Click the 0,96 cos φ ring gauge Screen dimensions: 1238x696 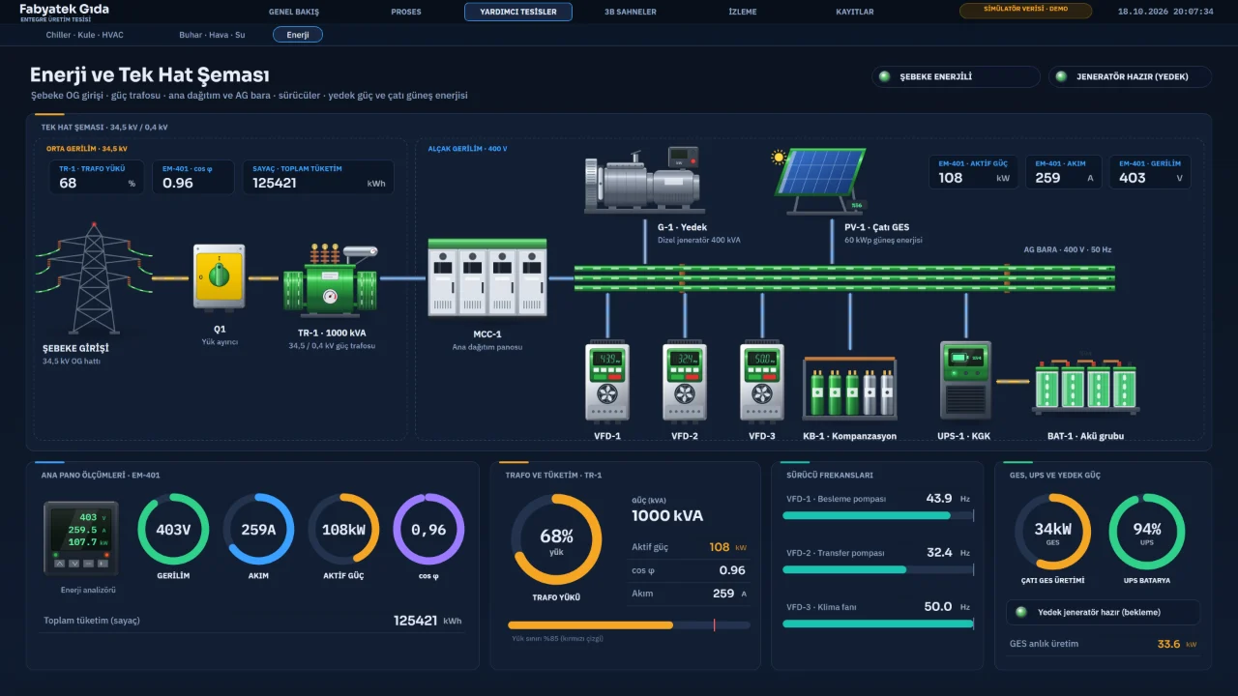(x=428, y=530)
